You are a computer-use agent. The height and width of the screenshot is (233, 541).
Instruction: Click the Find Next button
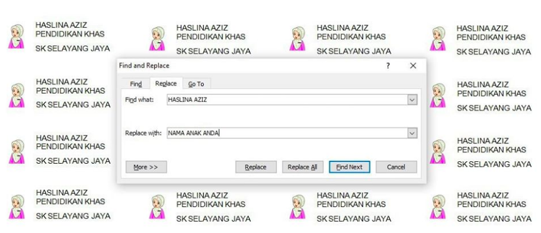click(x=350, y=167)
